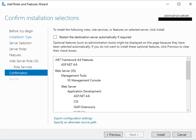
Task: Go back with the Previous button
Action: click(x=113, y=135)
